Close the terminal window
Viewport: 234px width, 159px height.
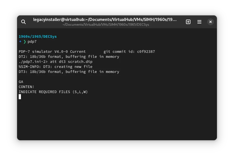click(x=211, y=22)
